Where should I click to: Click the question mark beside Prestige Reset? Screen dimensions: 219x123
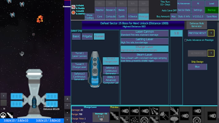coord(211,33)
